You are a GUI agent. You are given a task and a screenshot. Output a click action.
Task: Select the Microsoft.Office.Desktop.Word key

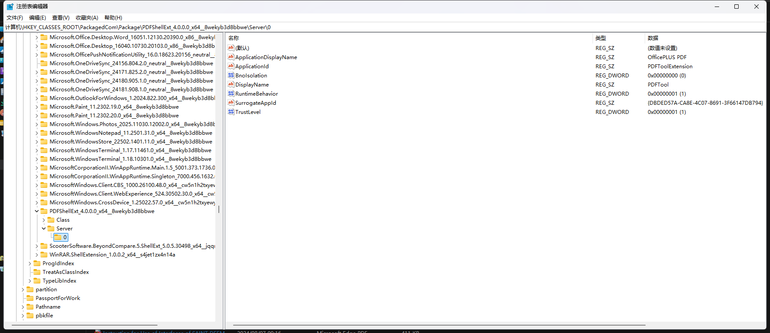[x=132, y=37]
